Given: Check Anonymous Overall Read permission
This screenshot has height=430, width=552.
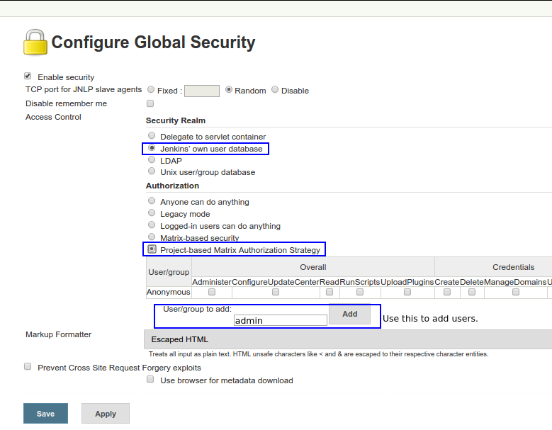Looking at the screenshot, I should 329,292.
